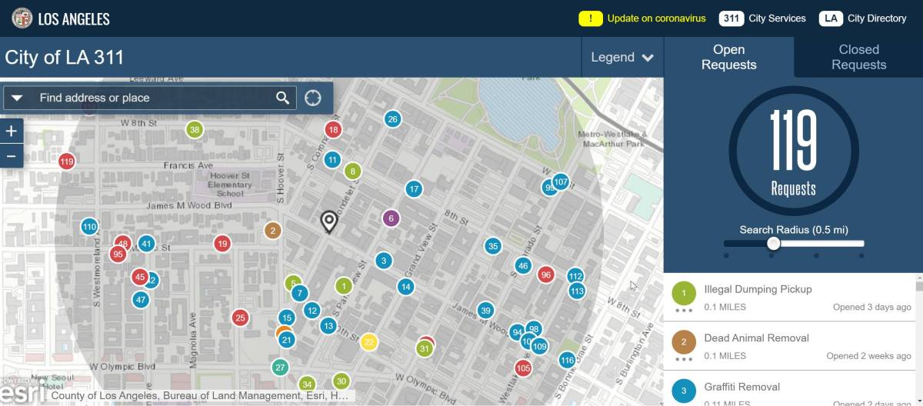Click the search magnifier icon
Image resolution: width=923 pixels, height=406 pixels.
tap(283, 98)
